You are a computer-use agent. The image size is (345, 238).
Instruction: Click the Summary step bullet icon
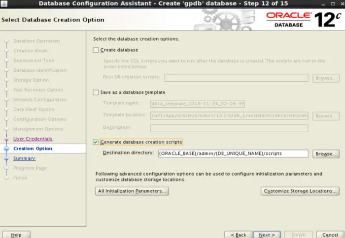click(x=6, y=158)
